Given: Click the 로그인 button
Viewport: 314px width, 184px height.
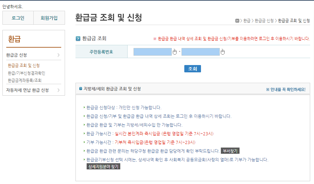Looking at the screenshot, I should 18,18.
